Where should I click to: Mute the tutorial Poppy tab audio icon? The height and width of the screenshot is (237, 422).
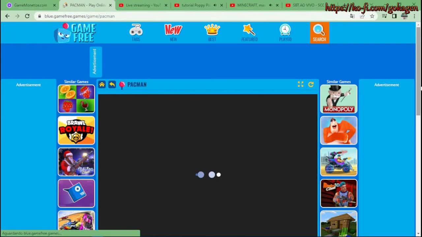[x=215, y=5]
